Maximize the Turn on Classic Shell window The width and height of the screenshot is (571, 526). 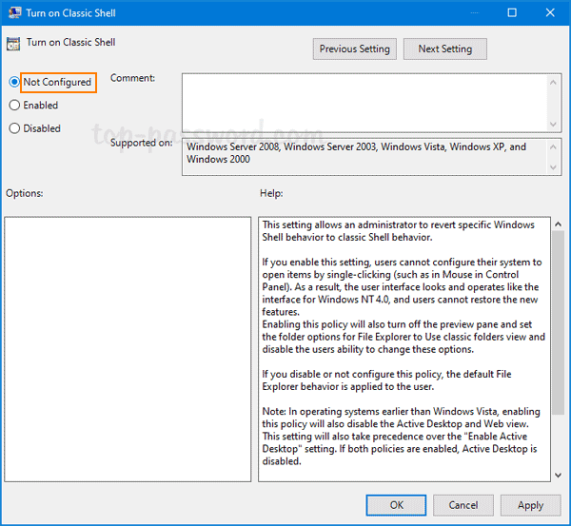(x=512, y=13)
